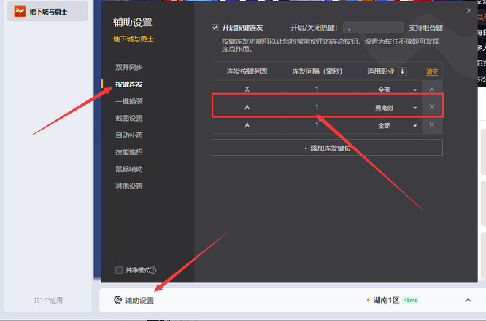Open 鼠标辅助 settings tab
The height and width of the screenshot is (321, 486).
click(x=129, y=169)
